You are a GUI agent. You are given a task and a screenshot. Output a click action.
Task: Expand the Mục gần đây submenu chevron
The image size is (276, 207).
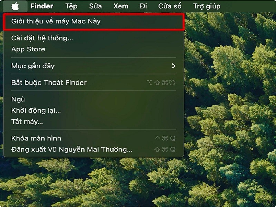174,66
